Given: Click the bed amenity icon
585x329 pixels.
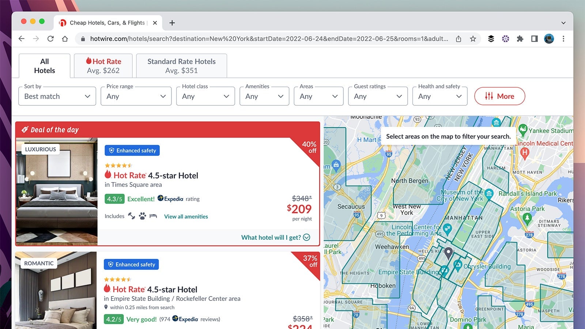Looking at the screenshot, I should pos(153,216).
